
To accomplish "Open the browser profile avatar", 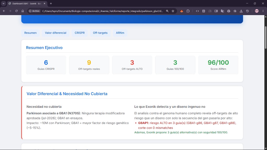I will (x=257, y=11).
